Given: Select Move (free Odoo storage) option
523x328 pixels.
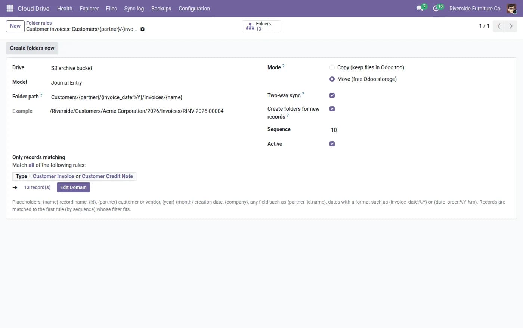Looking at the screenshot, I should tap(332, 79).
